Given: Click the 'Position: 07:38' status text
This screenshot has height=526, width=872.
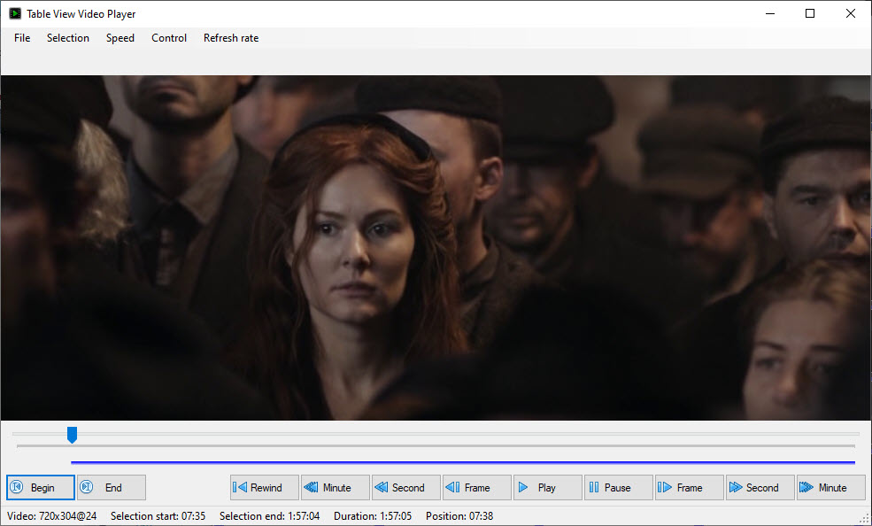Looking at the screenshot, I should (459, 516).
